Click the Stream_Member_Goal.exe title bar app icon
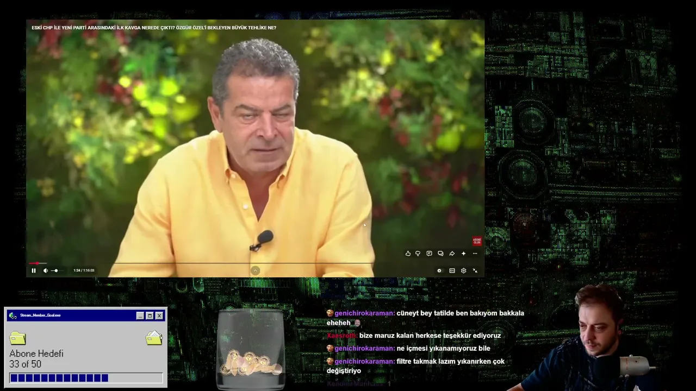This screenshot has height=391, width=696. [13, 316]
